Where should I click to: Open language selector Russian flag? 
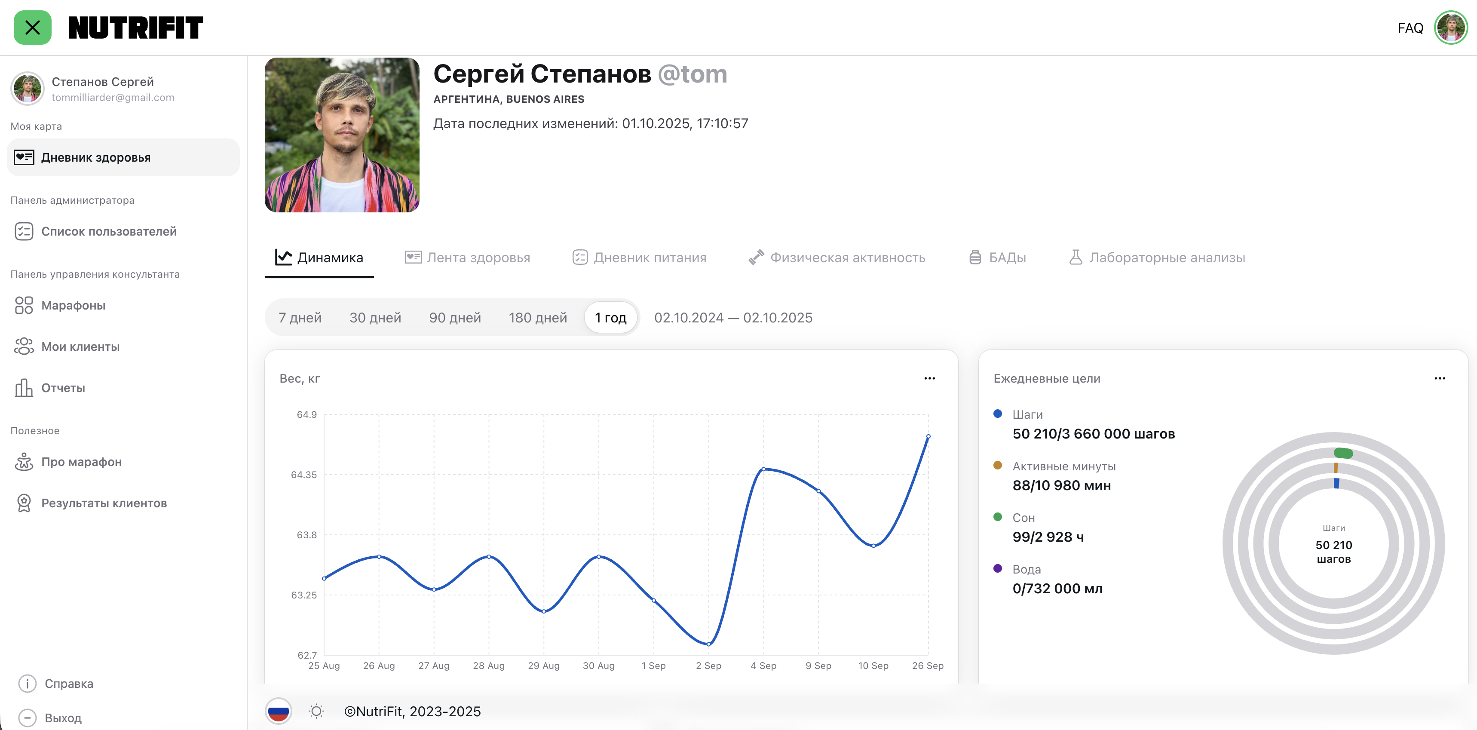(279, 711)
